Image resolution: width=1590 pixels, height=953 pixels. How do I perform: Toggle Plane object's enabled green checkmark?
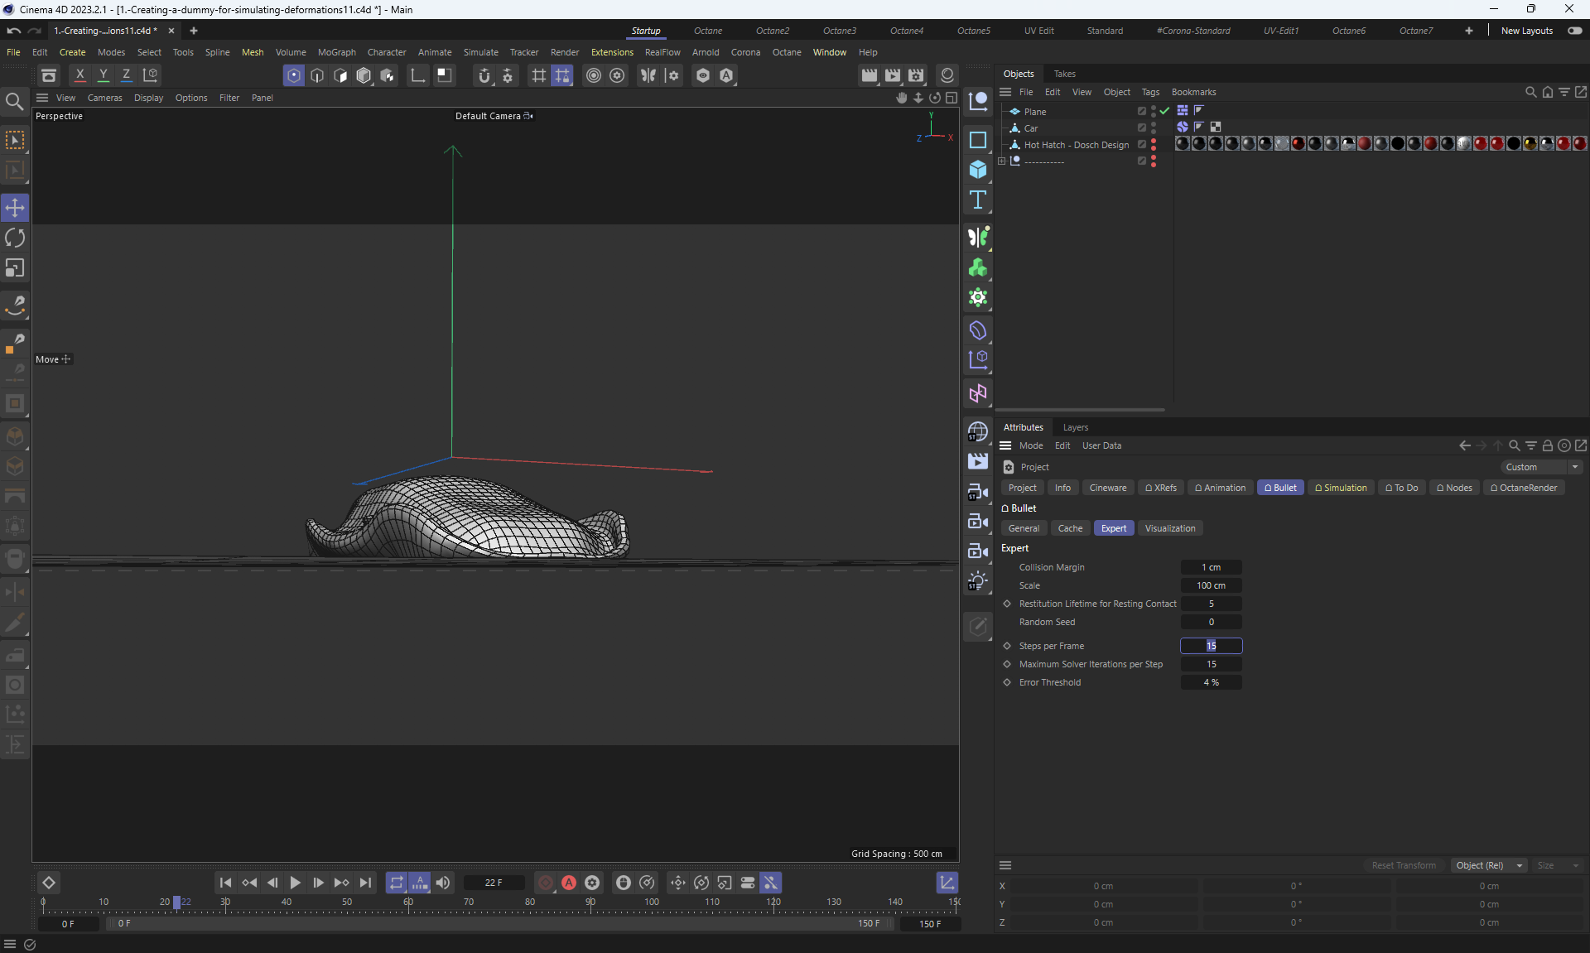click(1165, 111)
